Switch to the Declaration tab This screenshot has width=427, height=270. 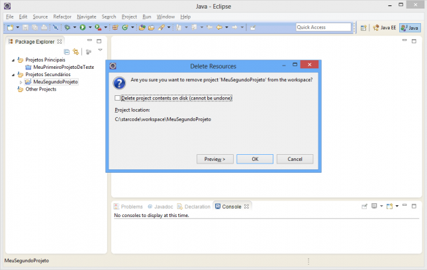click(x=193, y=206)
